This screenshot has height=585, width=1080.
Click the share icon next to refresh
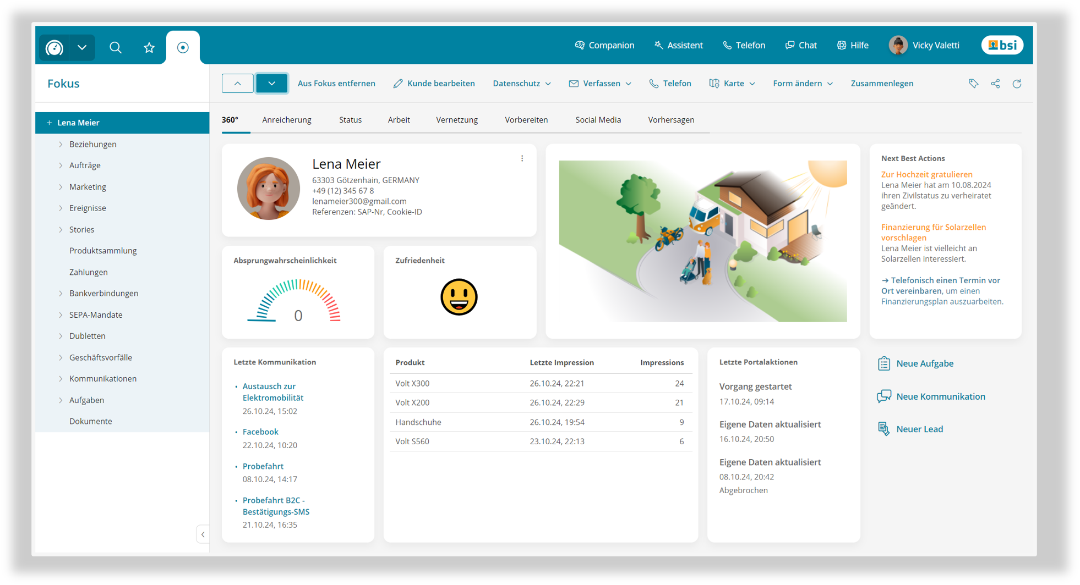995,84
